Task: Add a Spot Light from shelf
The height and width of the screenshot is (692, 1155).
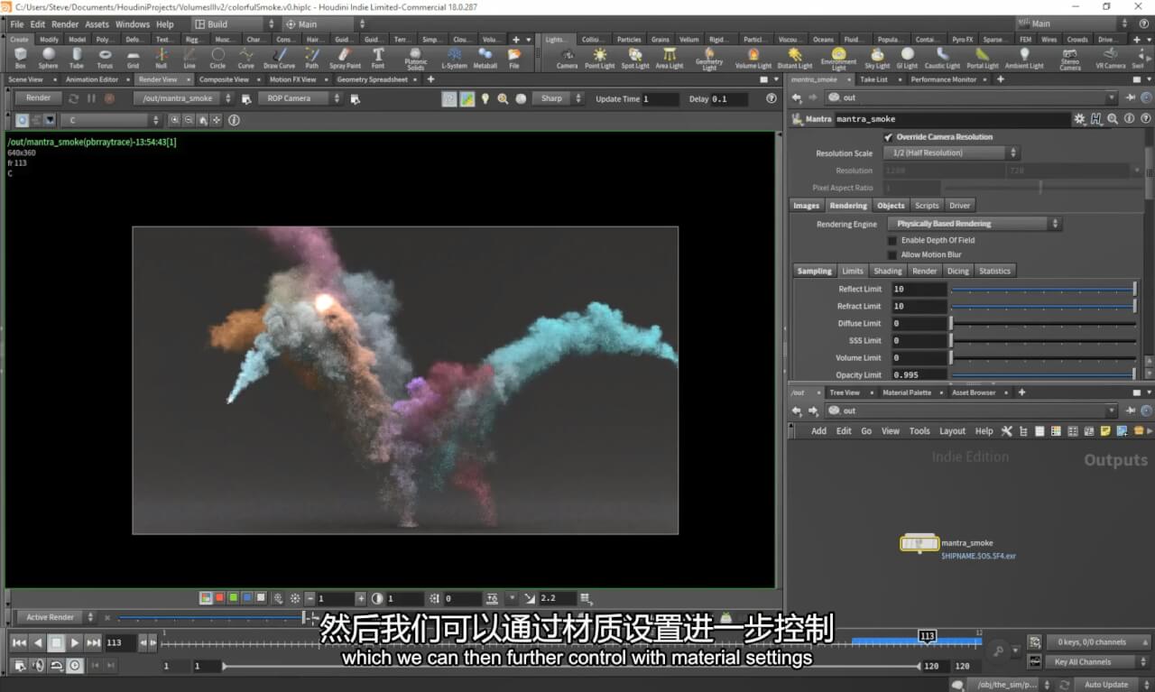Action: (x=635, y=59)
